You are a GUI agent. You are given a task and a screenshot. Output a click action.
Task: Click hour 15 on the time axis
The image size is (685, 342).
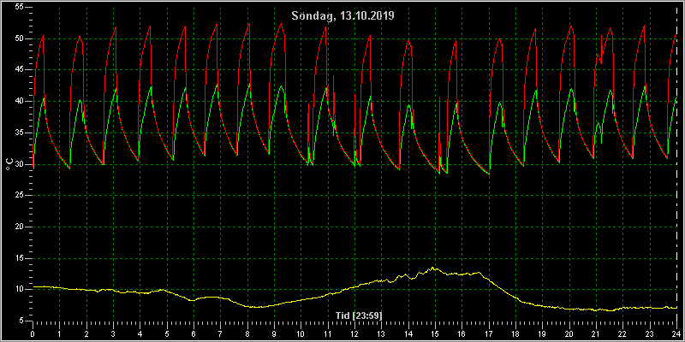click(x=435, y=334)
